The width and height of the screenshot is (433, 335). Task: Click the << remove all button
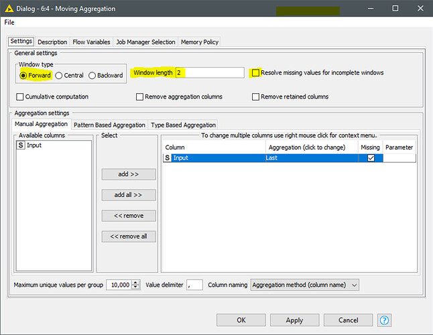(129, 237)
